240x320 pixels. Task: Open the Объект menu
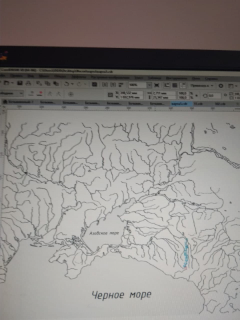60,76
